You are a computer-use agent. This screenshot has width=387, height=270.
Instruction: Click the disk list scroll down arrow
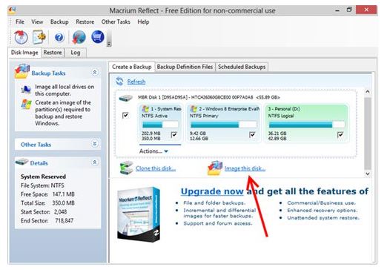click(x=368, y=174)
